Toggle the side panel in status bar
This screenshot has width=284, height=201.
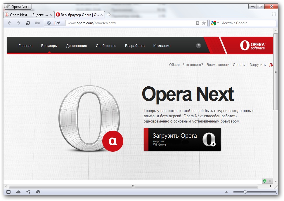point(8,192)
